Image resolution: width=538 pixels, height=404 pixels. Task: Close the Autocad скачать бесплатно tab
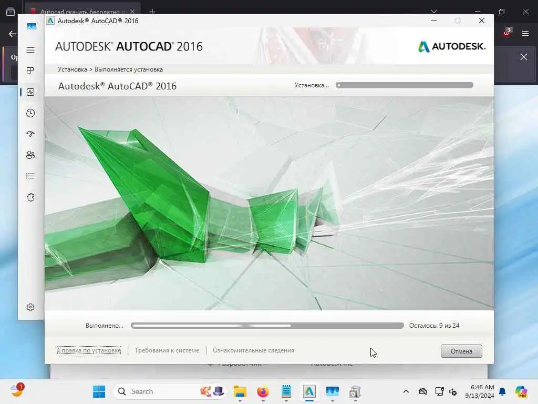click(132, 12)
